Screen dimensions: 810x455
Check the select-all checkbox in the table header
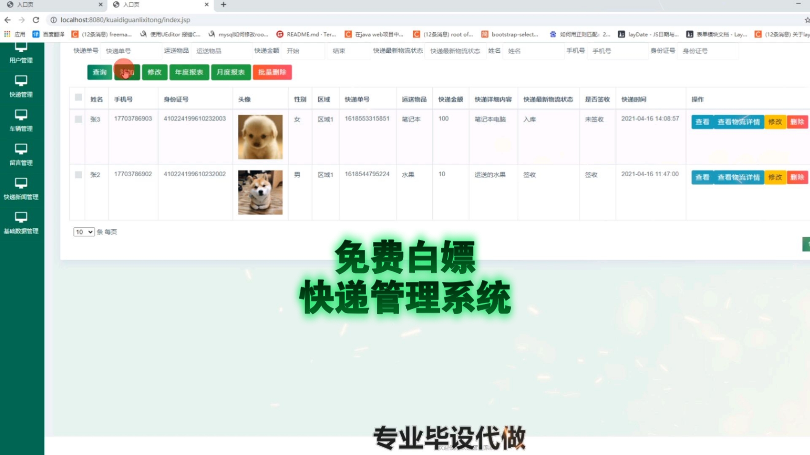pyautogui.click(x=78, y=96)
